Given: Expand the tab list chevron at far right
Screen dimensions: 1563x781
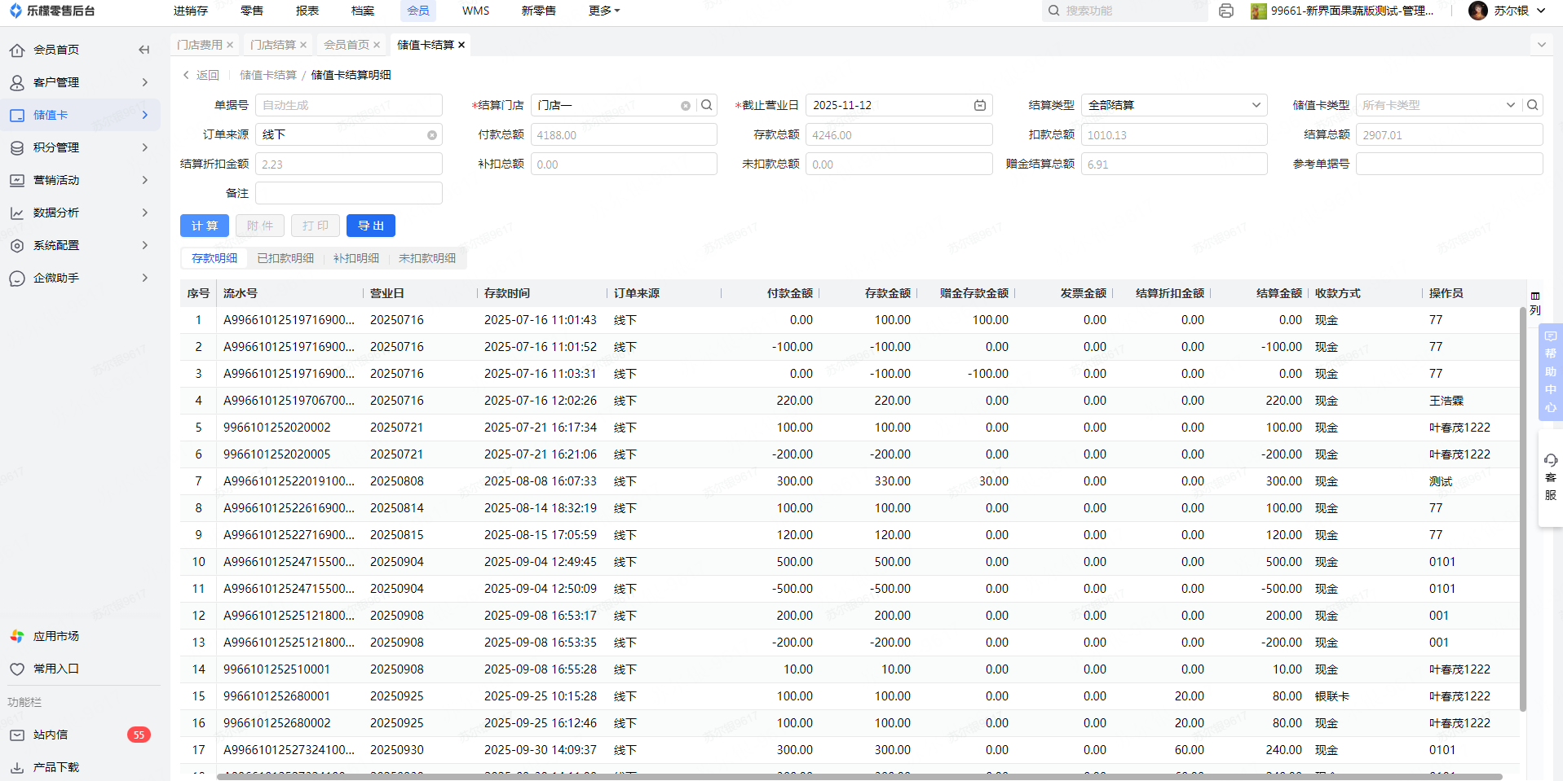Looking at the screenshot, I should (x=1541, y=45).
